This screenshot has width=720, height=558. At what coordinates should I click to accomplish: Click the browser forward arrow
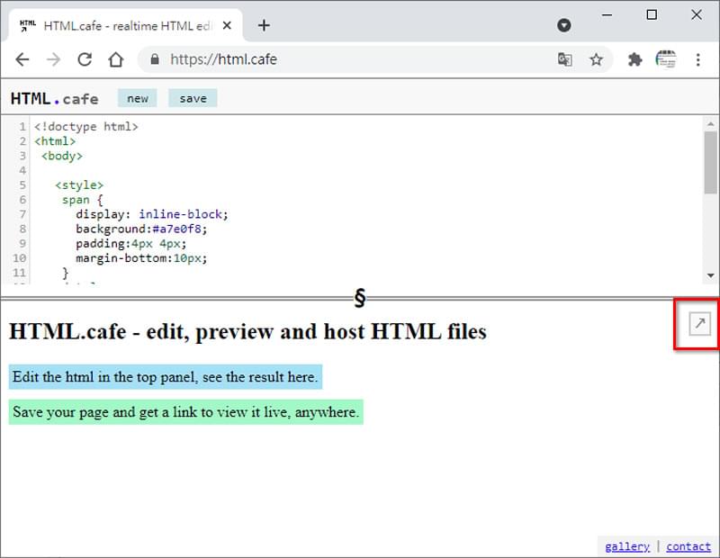tap(53, 59)
